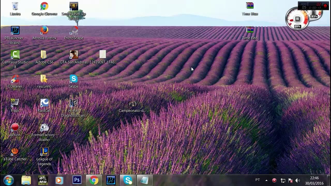Switch to Skype on the taskbar
Viewport: 331px width, 186px height.
coord(128,180)
